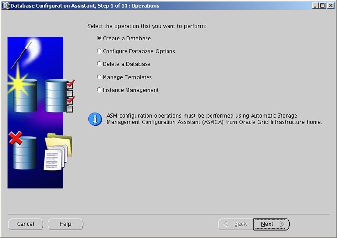
Task: Click the disabled Back button
Action: pos(236,224)
